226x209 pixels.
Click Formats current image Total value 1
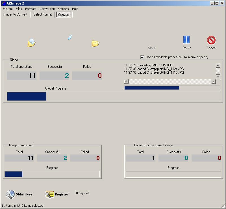point(140,158)
